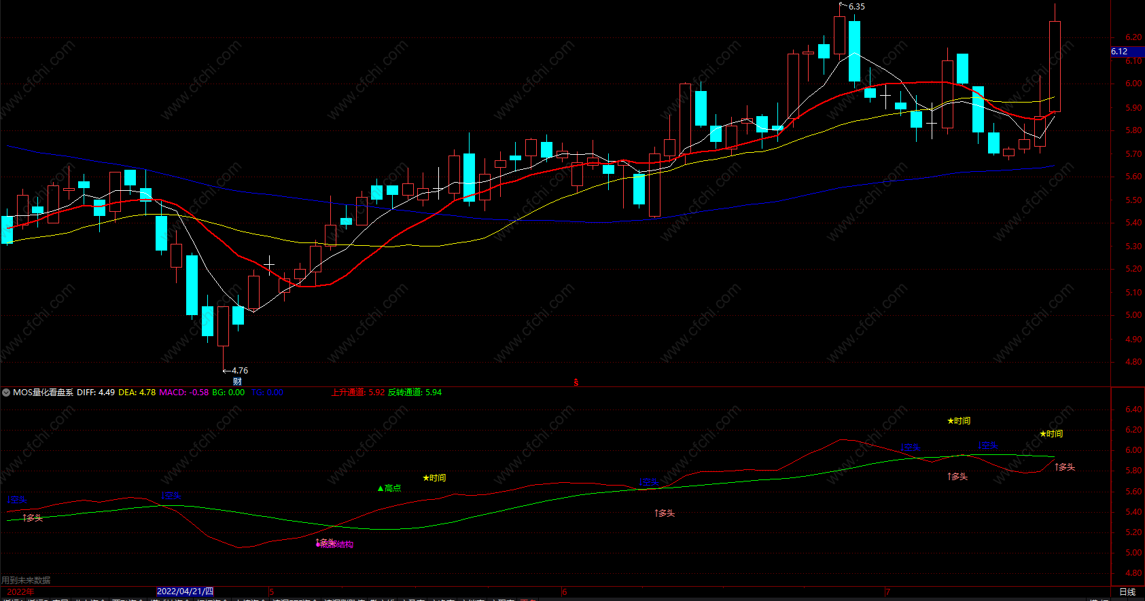
Task: Click the 4.76 low price label
Action: coord(239,371)
